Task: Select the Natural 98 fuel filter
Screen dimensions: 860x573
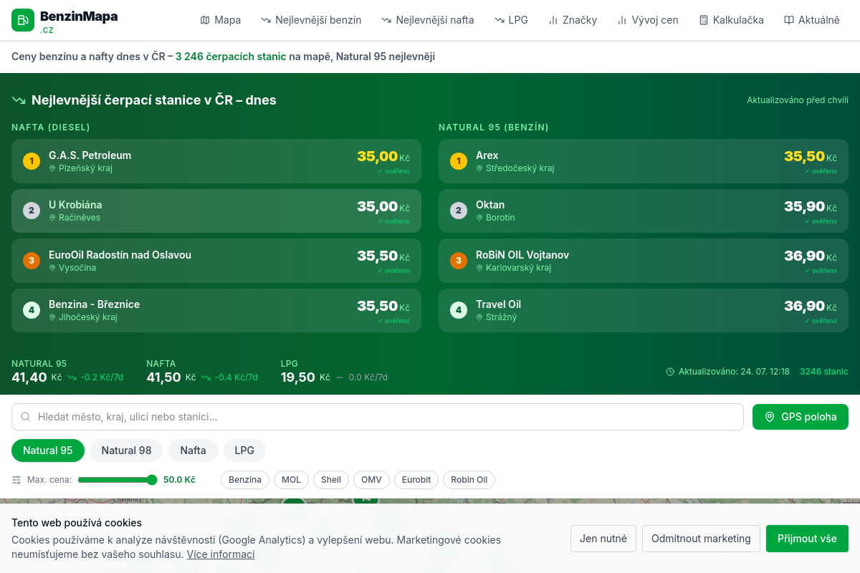Action: coord(126,451)
